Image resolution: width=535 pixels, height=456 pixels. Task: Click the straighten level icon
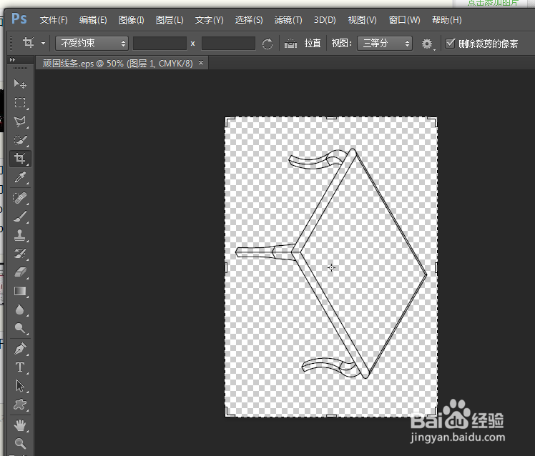(x=290, y=44)
